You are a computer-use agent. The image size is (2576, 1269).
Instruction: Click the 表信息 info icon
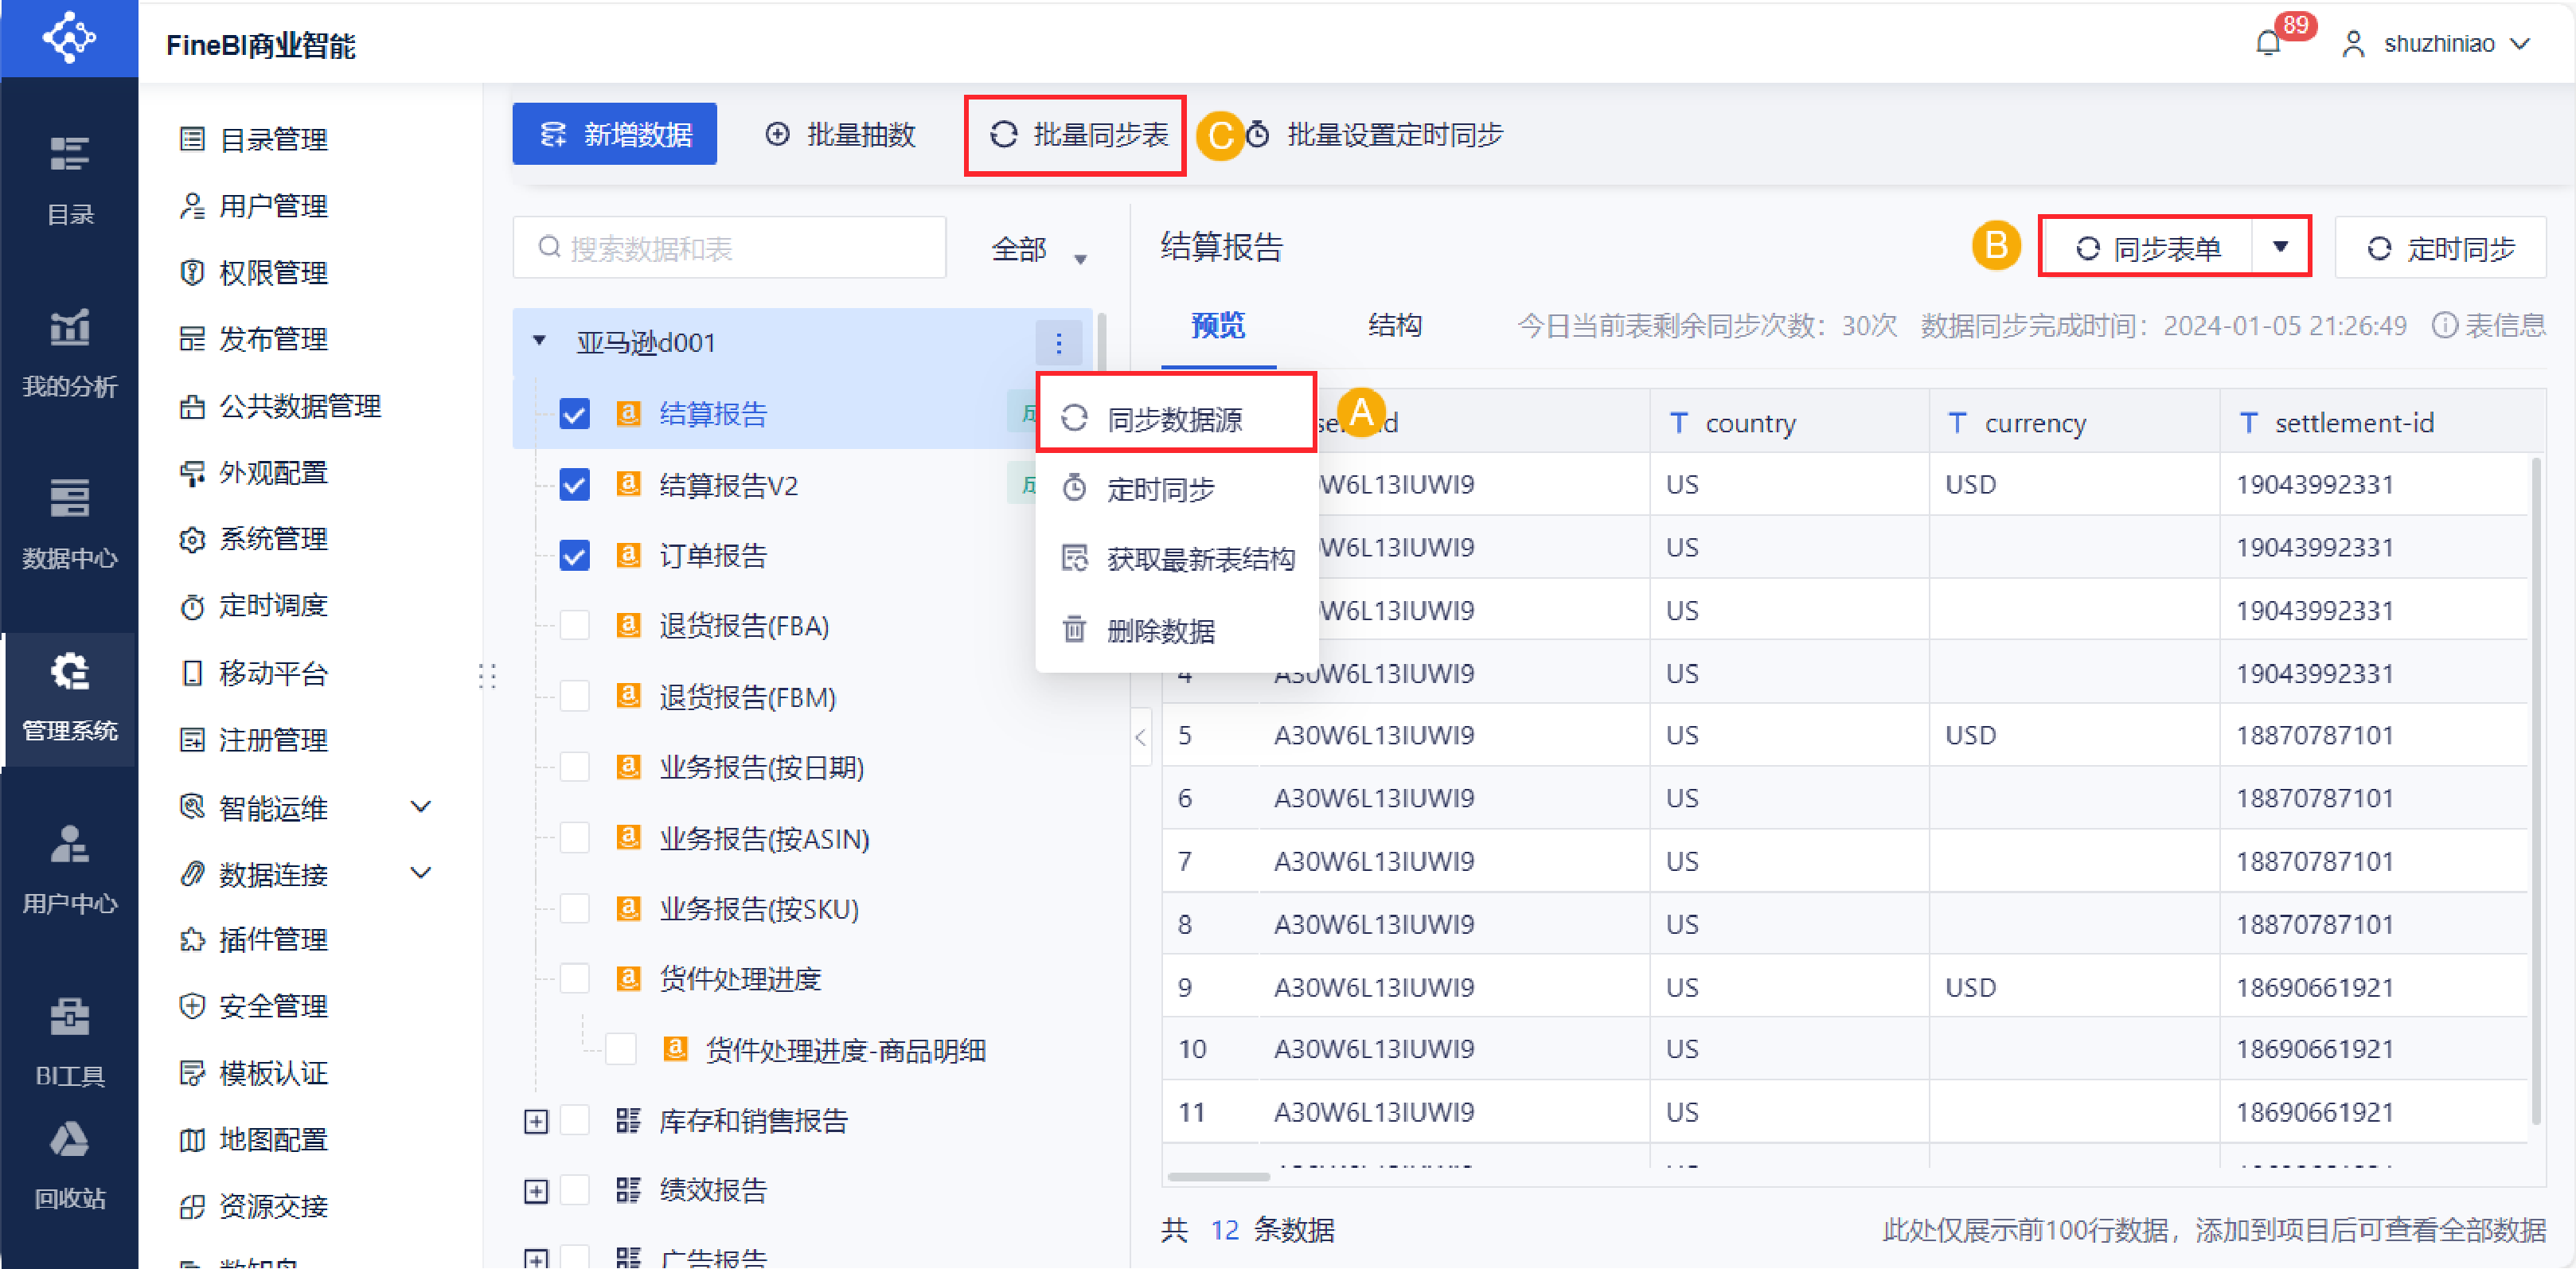point(2444,326)
